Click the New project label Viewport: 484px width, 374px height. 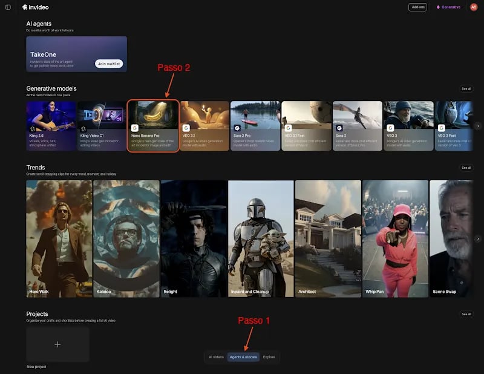(x=36, y=367)
